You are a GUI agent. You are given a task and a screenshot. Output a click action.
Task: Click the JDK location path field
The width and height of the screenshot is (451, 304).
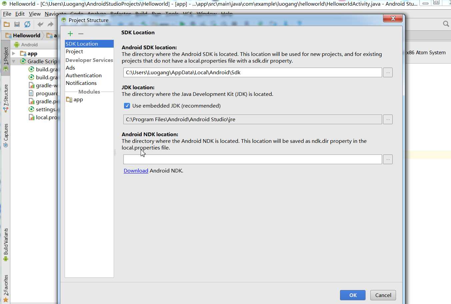click(x=252, y=120)
